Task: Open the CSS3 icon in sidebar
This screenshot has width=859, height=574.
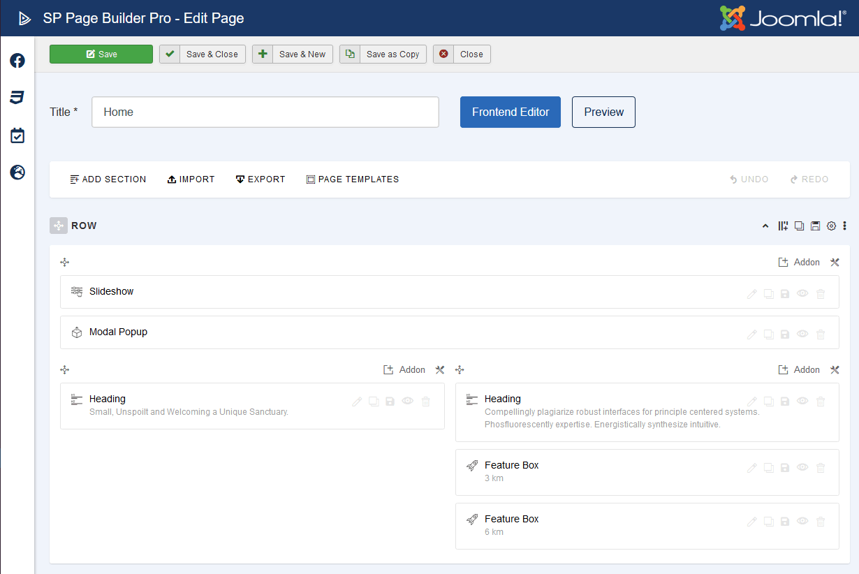Action: [17, 97]
